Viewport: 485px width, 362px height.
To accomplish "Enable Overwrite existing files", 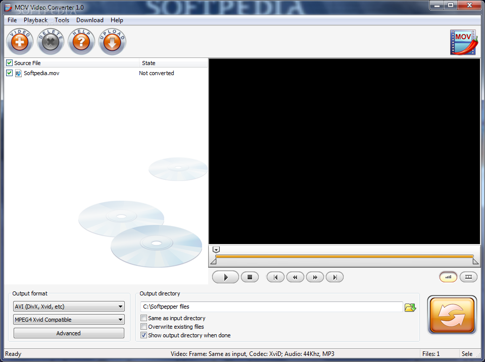I will coord(144,327).
